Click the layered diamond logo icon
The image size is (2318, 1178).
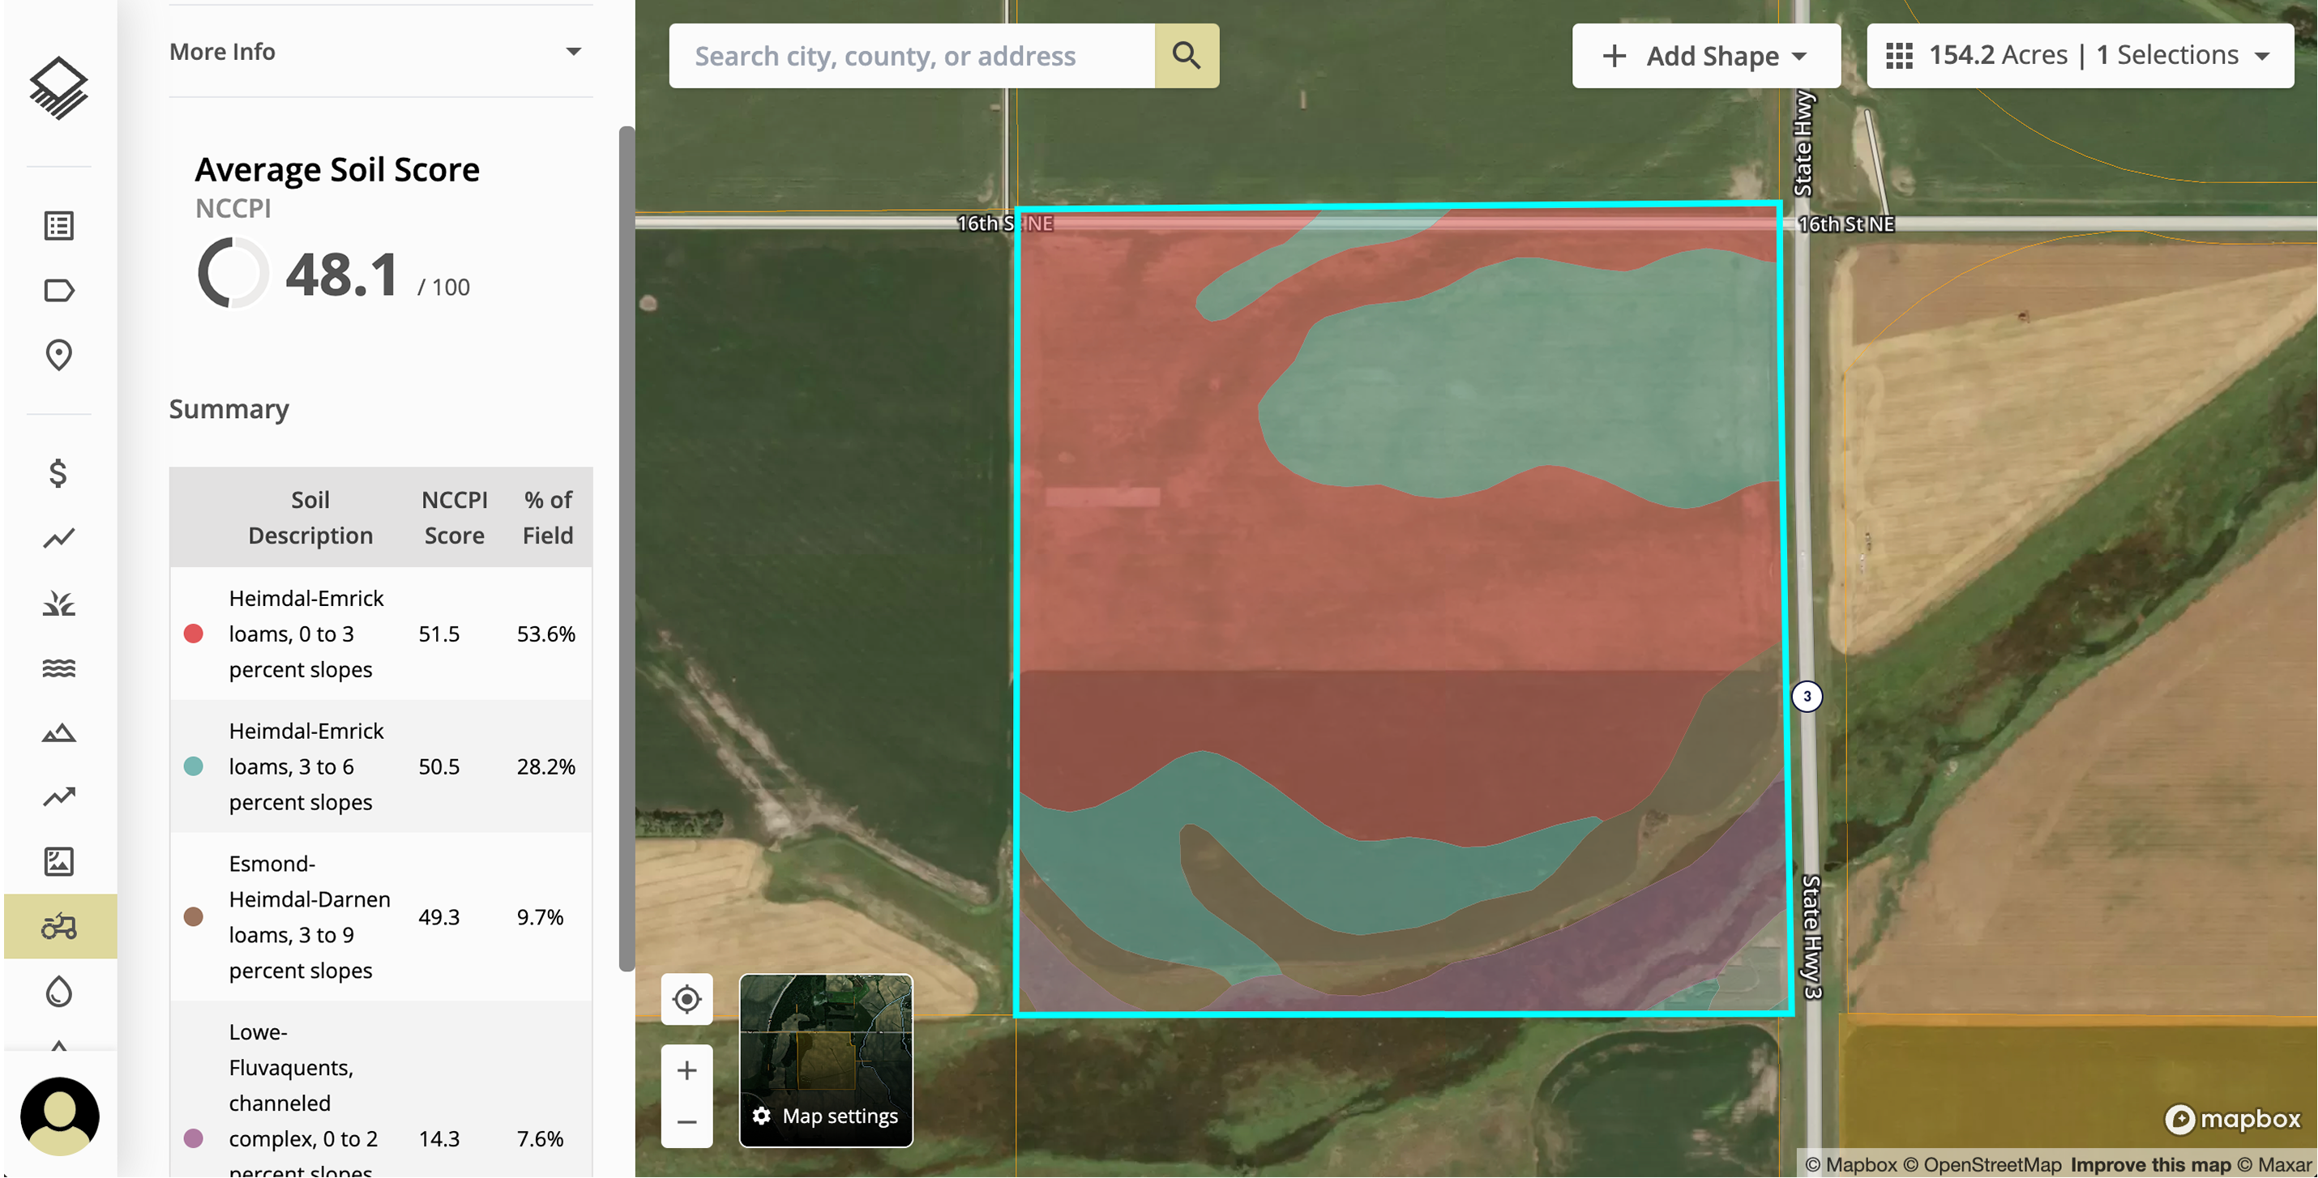[x=58, y=88]
